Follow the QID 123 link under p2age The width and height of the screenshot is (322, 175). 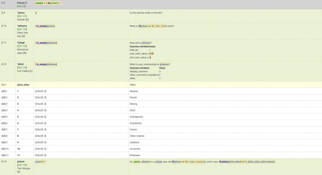(x=22, y=46)
